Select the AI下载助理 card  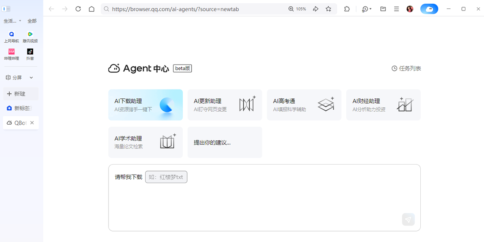pyautogui.click(x=146, y=105)
